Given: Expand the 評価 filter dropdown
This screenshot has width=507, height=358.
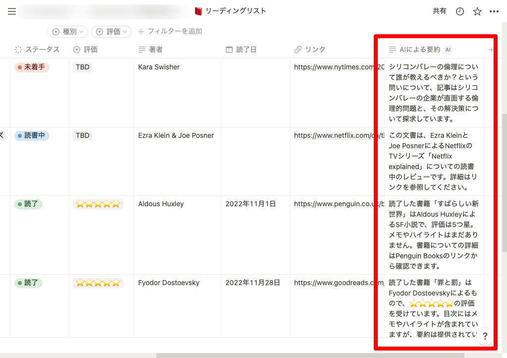Looking at the screenshot, I should click(x=111, y=32).
